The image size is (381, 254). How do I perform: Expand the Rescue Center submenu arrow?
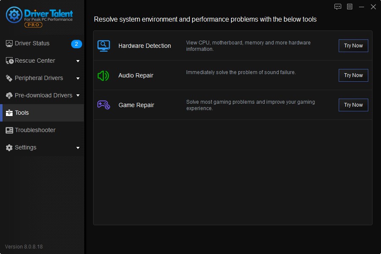click(x=78, y=61)
